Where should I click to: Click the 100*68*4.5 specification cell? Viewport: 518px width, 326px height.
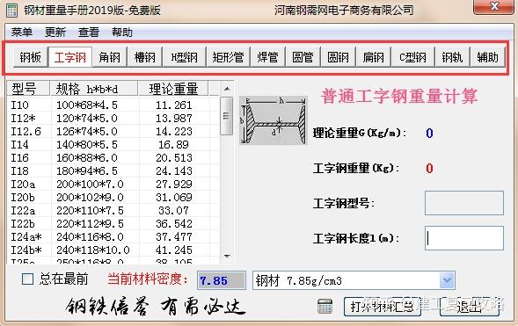tap(87, 105)
